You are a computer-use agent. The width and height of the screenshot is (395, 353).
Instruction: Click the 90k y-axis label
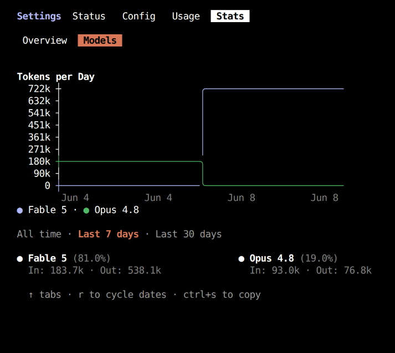(42, 173)
